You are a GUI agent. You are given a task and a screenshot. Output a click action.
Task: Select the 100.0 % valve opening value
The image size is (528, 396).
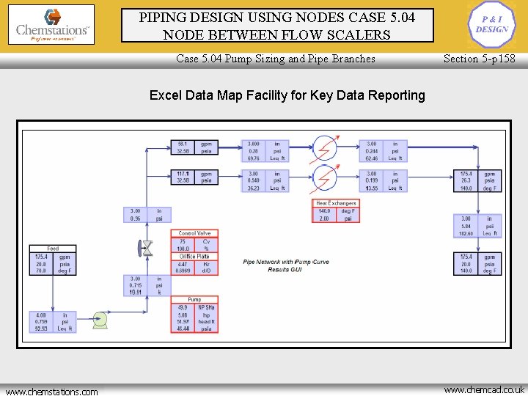tap(183, 249)
